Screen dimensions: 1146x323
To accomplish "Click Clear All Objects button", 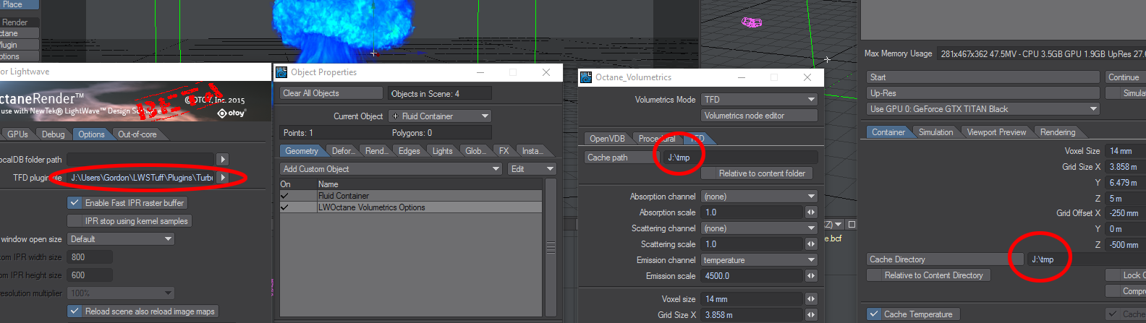I will coord(331,93).
